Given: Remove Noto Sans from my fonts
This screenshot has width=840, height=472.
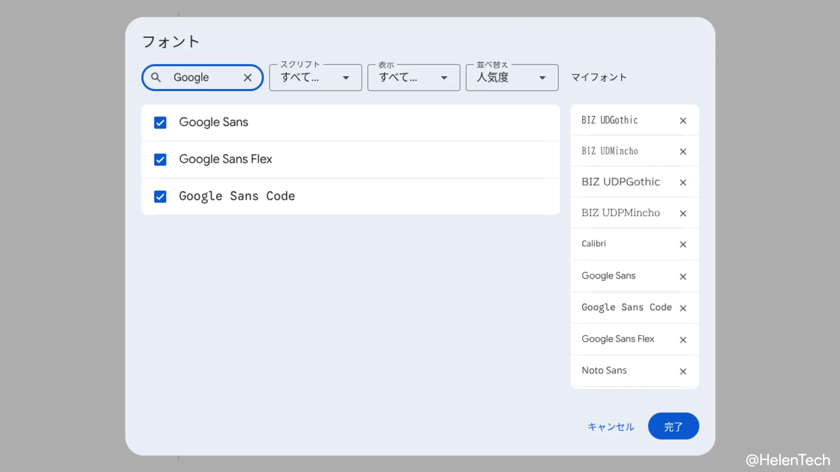Looking at the screenshot, I should click(682, 371).
